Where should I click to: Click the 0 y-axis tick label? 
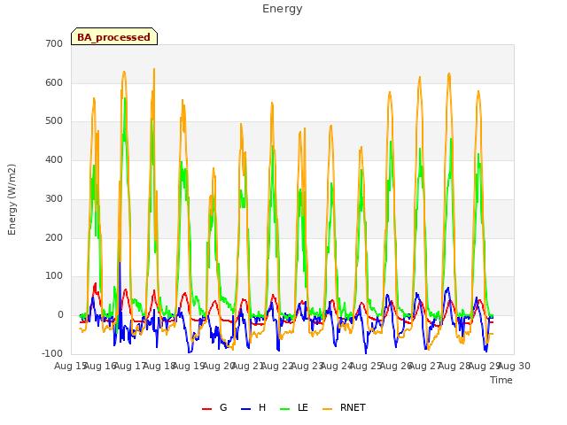click(60, 315)
